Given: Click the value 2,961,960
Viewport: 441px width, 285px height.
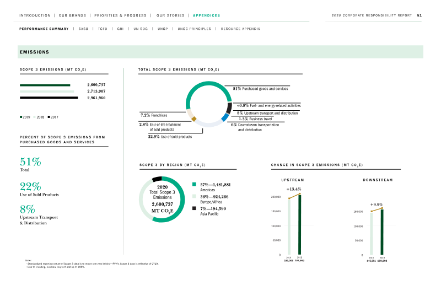Looking at the screenshot, I should pos(96,98).
